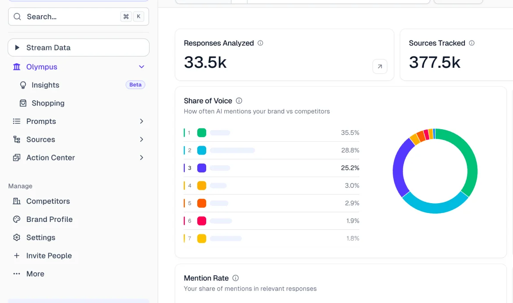Click the Competitors building icon
This screenshot has width=513, height=303.
point(17,201)
